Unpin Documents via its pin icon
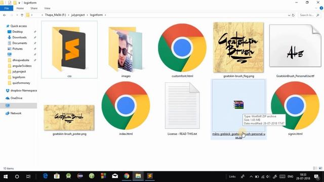Image resolution: width=324 pixels, height=182 pixels. 35,43
